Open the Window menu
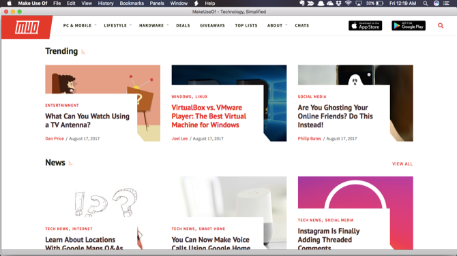 coord(179,3)
